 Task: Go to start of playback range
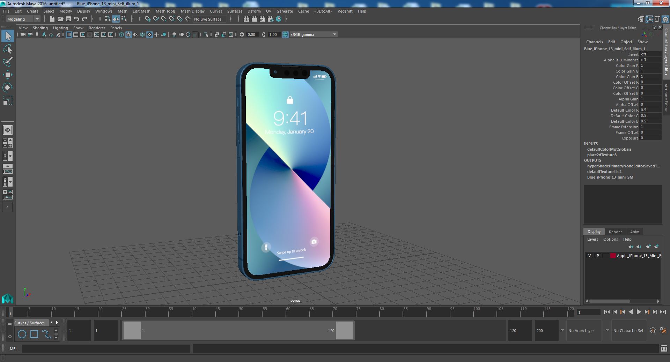(x=606, y=312)
